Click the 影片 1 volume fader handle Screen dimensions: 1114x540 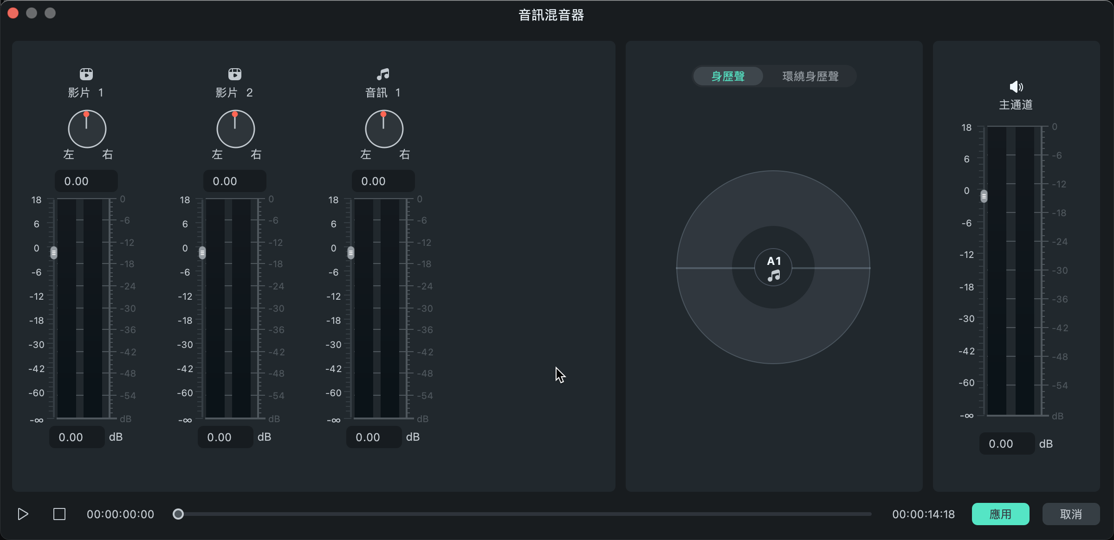point(54,253)
